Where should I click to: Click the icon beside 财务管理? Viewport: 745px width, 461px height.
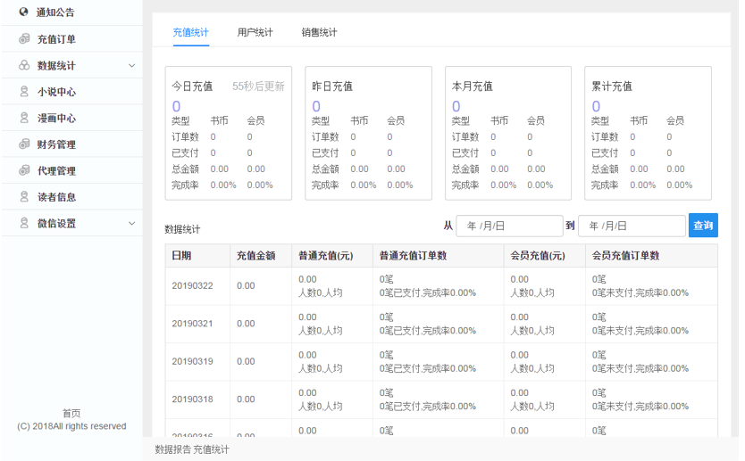click(x=24, y=144)
